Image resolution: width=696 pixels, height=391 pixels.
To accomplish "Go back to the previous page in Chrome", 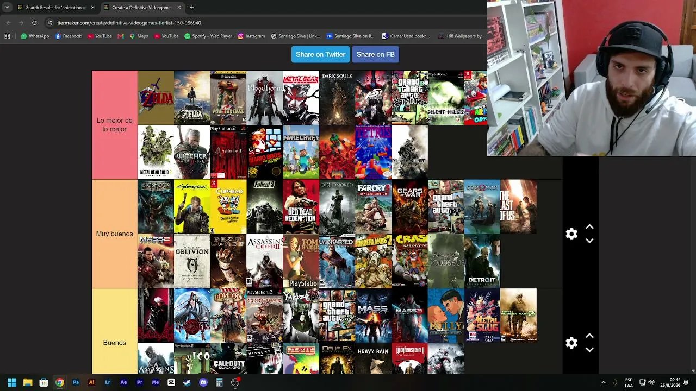I will pyautogui.click(x=8, y=23).
